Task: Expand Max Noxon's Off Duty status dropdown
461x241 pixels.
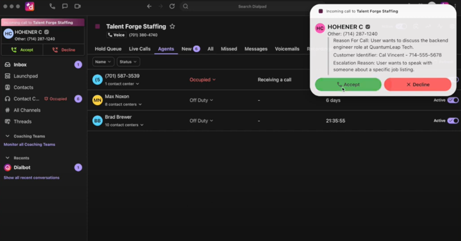Action: click(202, 100)
